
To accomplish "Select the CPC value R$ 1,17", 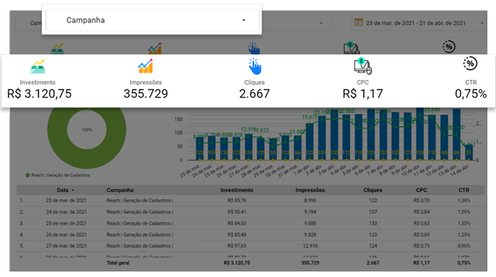I will point(362,94).
